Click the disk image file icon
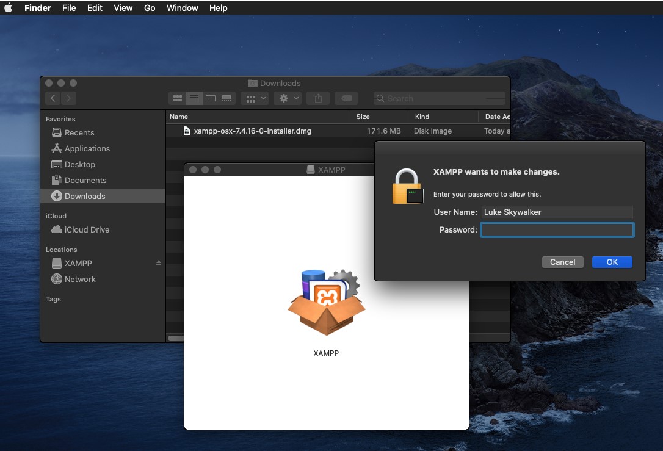The image size is (663, 451). 186,131
